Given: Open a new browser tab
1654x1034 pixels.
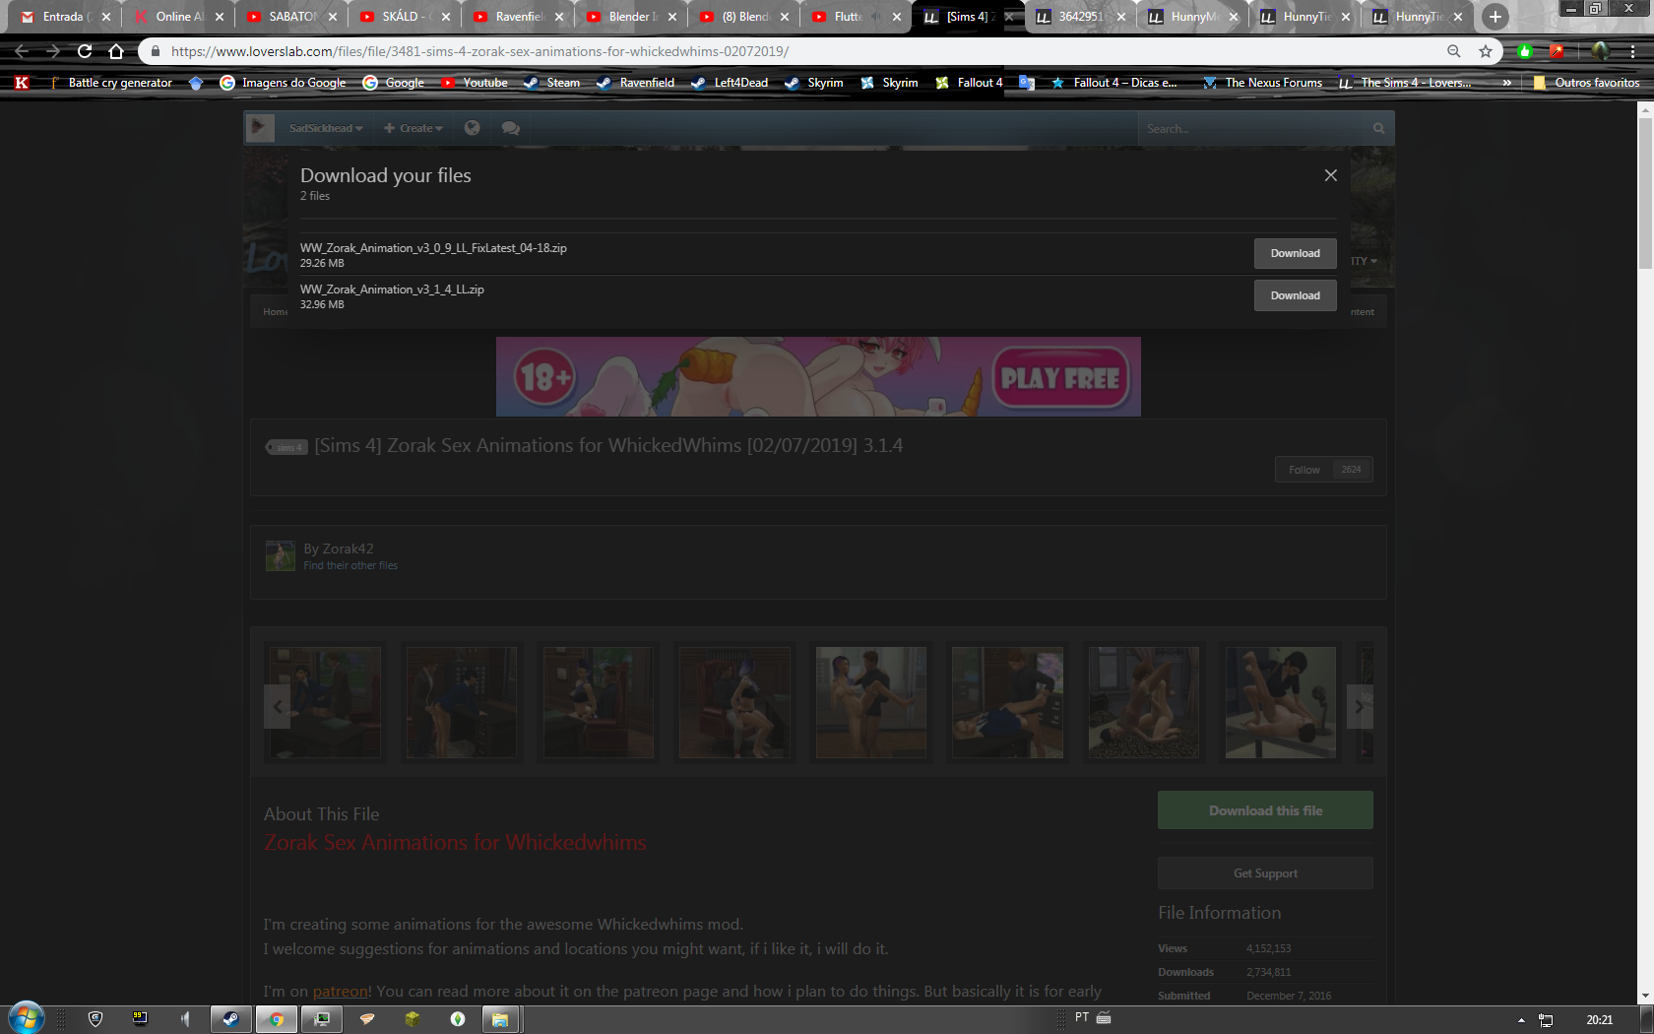Looking at the screenshot, I should tap(1495, 17).
